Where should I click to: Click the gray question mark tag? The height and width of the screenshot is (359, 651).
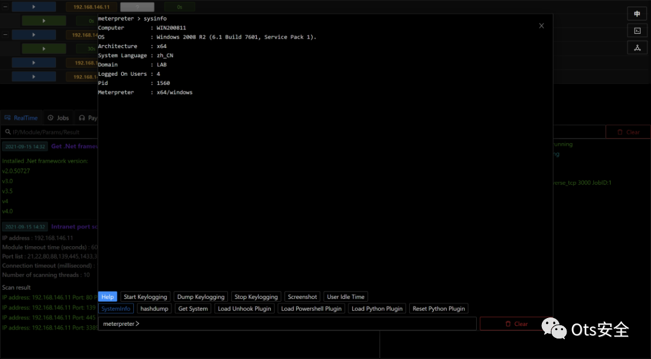pos(137,7)
